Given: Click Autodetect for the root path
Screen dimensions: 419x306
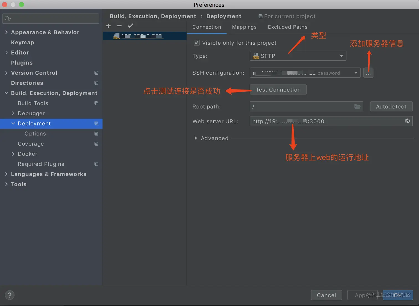Looking at the screenshot, I should point(391,106).
